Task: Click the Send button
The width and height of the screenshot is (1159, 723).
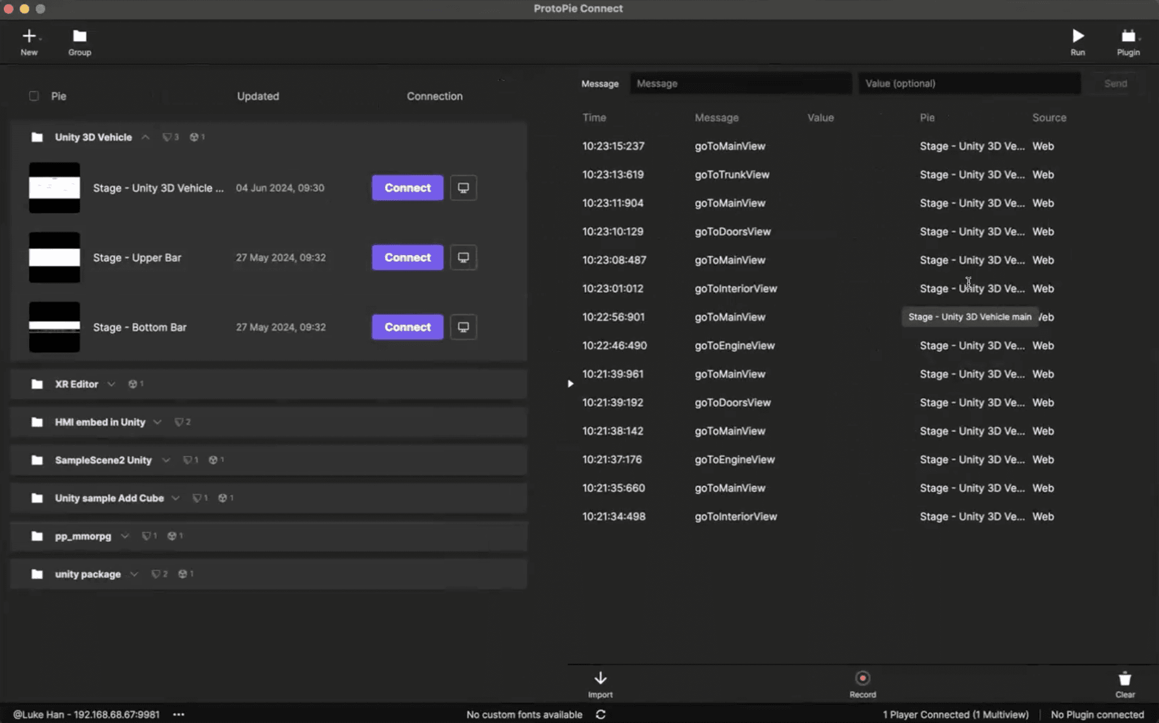Action: click(1115, 83)
